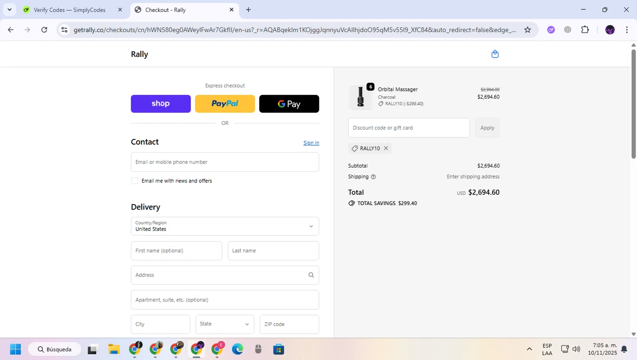Show hidden system tray icons
This screenshot has width=637, height=360.
tap(529, 349)
